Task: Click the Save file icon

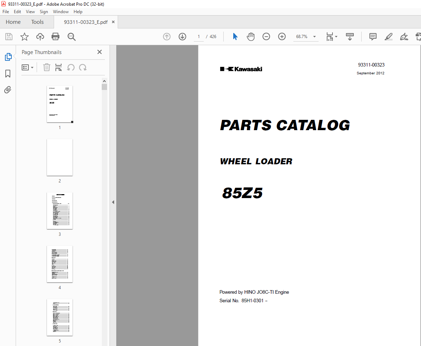Action: point(9,37)
